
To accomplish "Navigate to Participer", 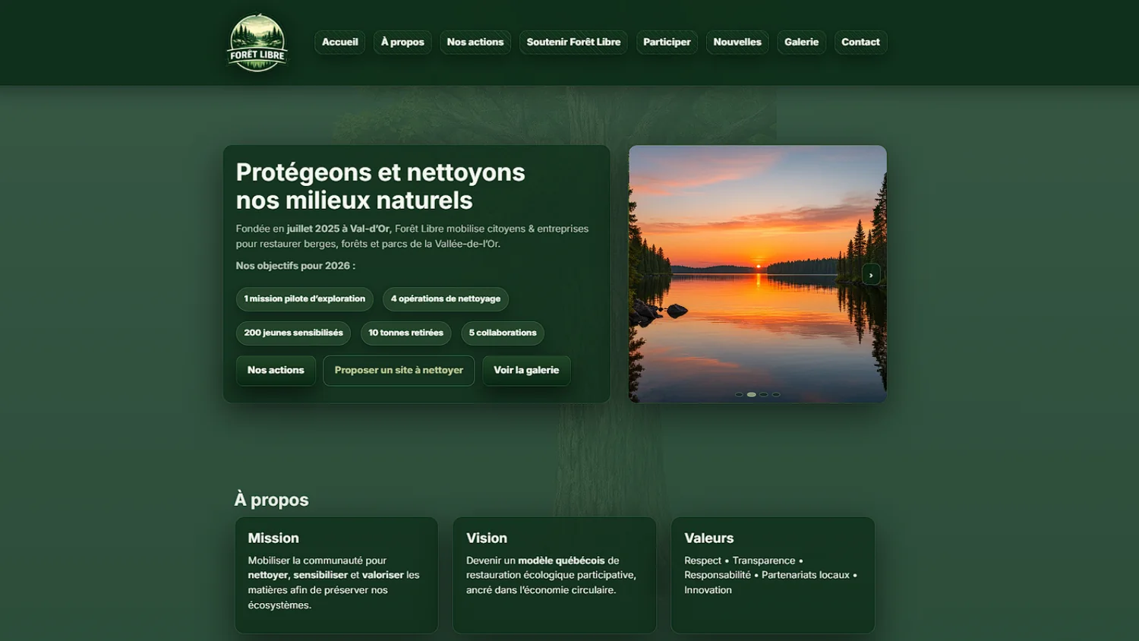I will tap(667, 42).
